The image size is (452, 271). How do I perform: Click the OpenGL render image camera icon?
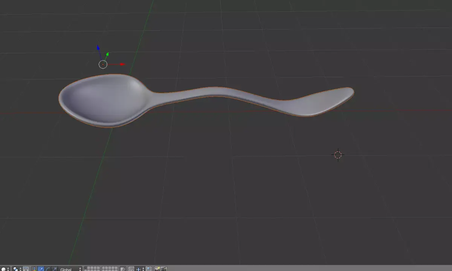pyautogui.click(x=157, y=268)
